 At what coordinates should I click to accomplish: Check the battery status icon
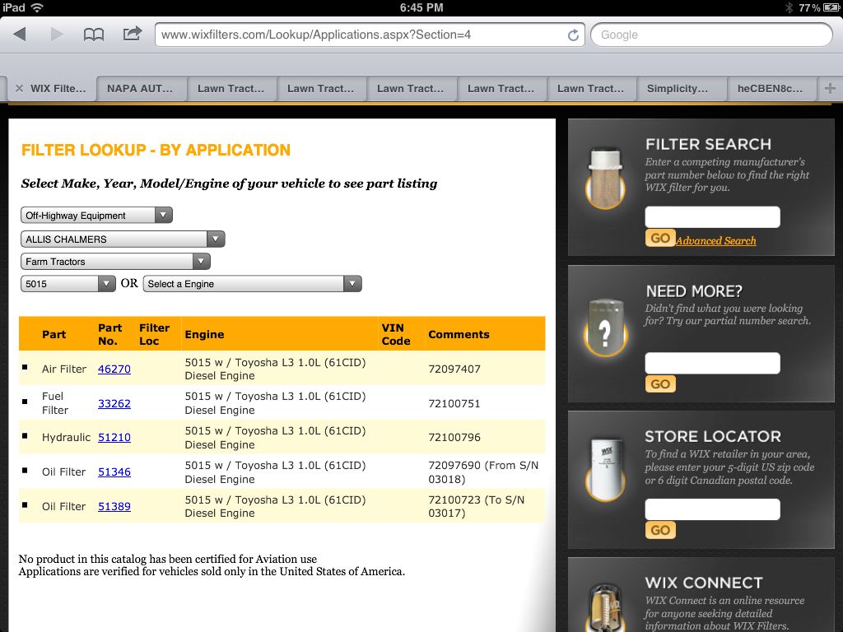click(x=831, y=7)
